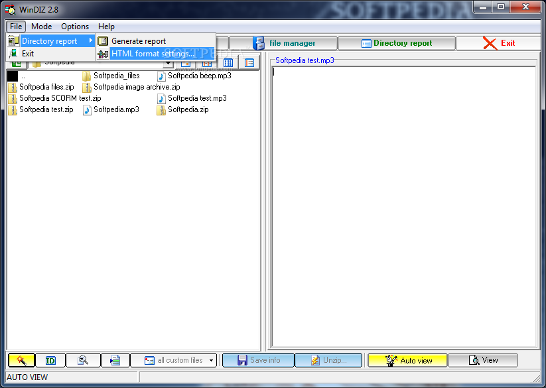The width and height of the screenshot is (546, 388).
Task: Click the music icon of Softpedia beep.mp3
Action: coord(161,76)
